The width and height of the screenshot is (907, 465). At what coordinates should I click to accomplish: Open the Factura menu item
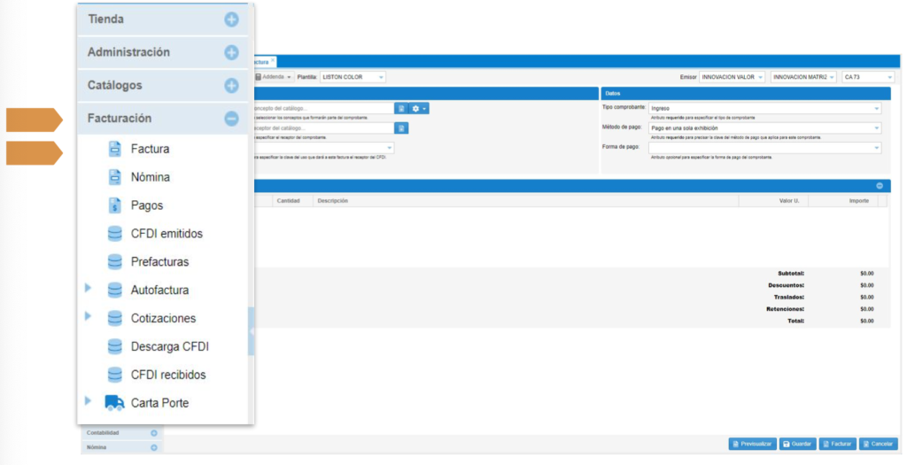(150, 149)
